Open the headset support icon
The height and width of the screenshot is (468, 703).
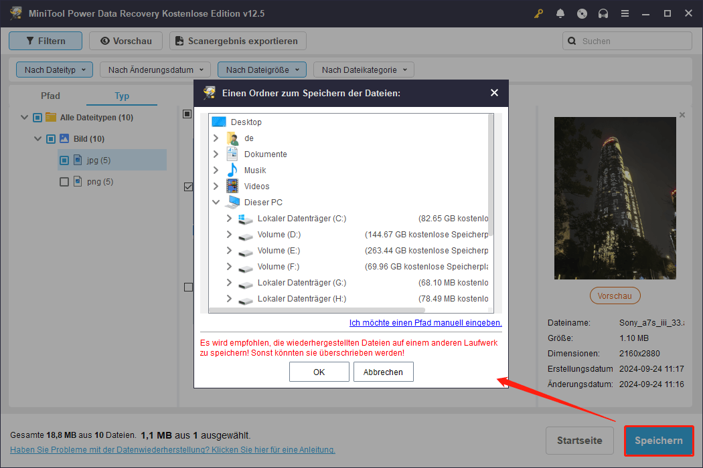click(603, 13)
